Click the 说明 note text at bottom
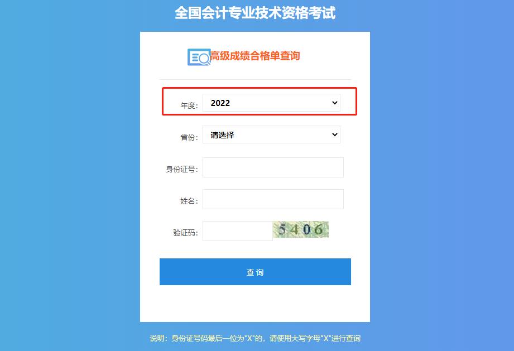Viewport: 514px width, 351px height. pyautogui.click(x=255, y=338)
